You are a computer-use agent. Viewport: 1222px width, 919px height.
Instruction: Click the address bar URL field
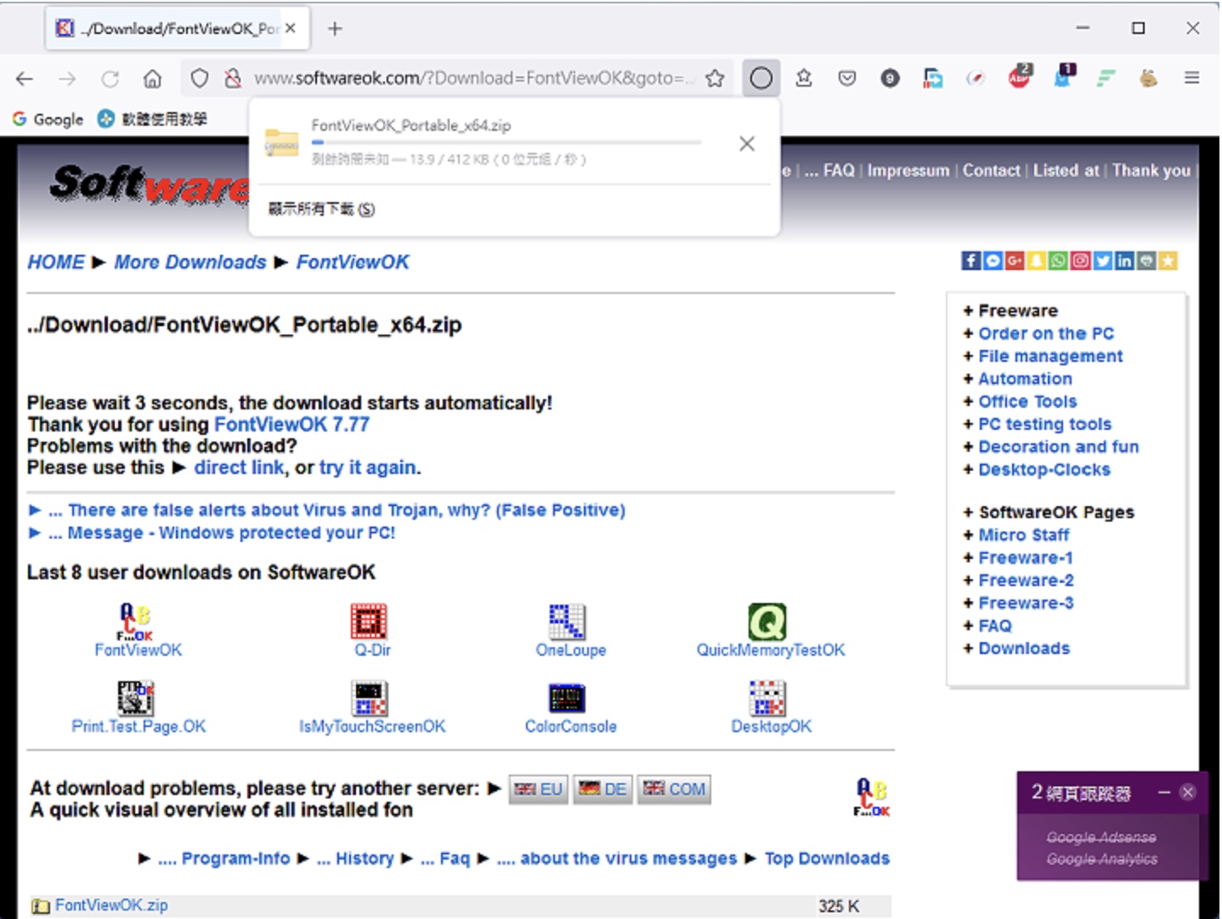pos(474,78)
